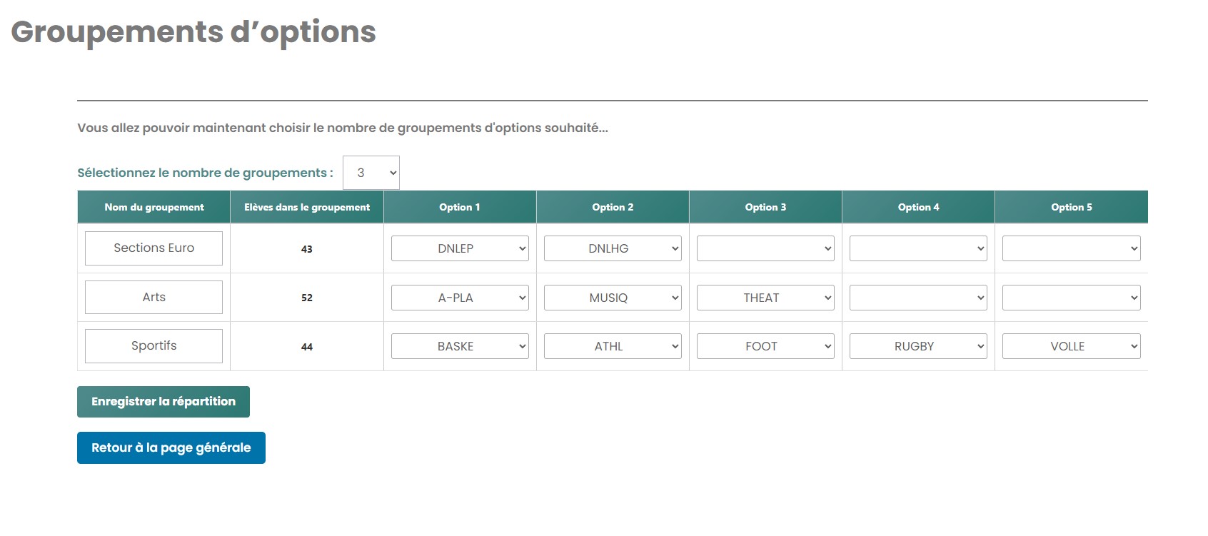The image size is (1208, 536).
Task: Expand the THEAT option dropdown
Action: [x=765, y=298]
